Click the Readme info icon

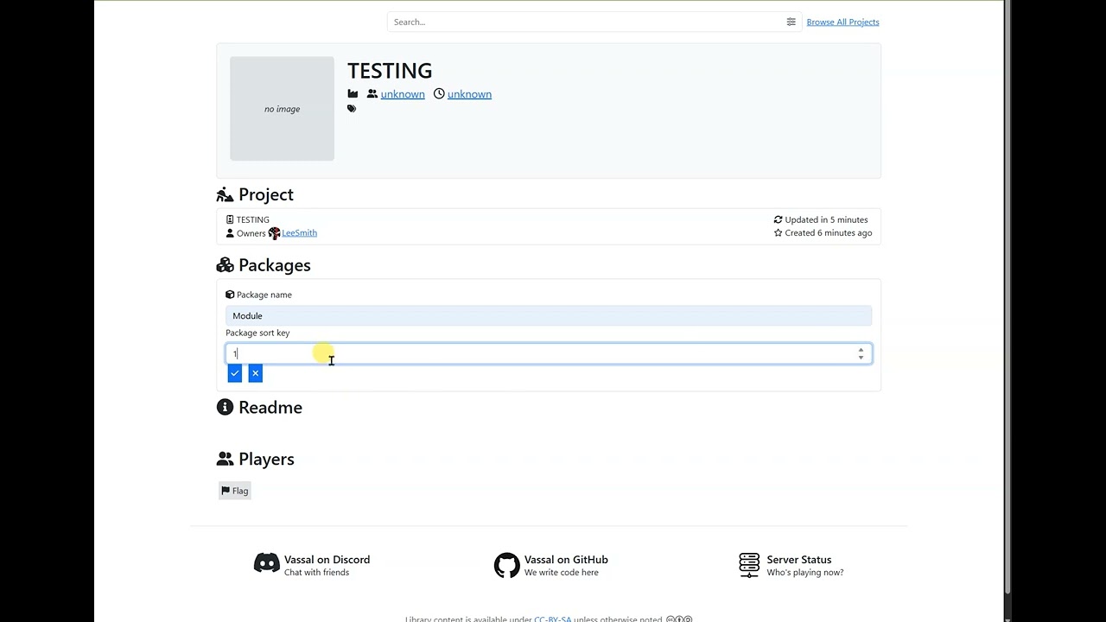[225, 407]
